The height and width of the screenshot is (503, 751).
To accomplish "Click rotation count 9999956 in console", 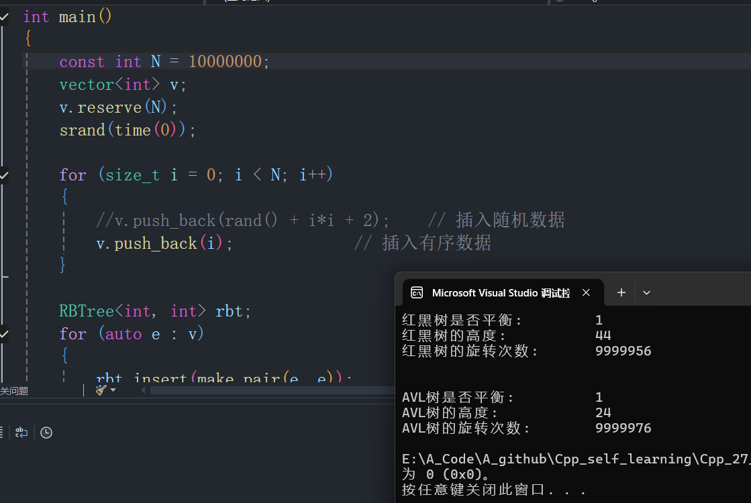I will tap(623, 351).
